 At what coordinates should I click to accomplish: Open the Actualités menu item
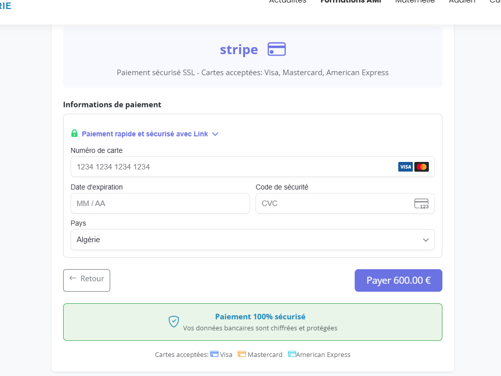click(288, 2)
